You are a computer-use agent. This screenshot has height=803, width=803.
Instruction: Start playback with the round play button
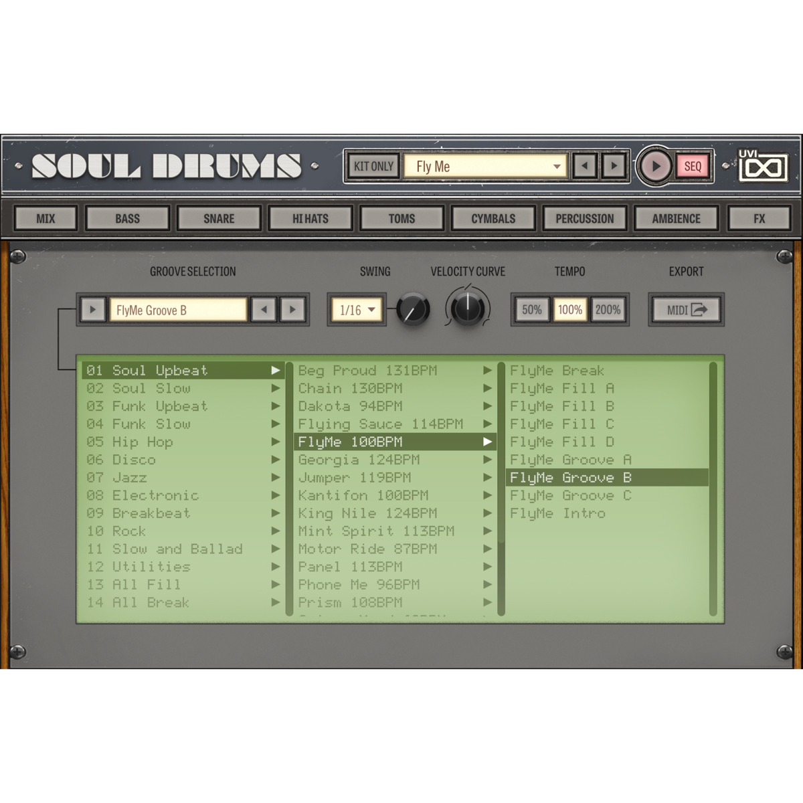coord(655,166)
